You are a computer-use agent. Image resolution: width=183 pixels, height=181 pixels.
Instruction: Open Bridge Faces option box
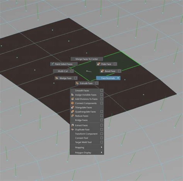pos(102,120)
